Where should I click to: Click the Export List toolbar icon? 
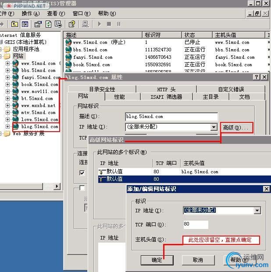58,24
